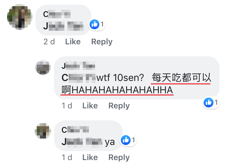
Task: Open the '1 d' timestamp under the 'ya' reply
Action: (x=67, y=158)
